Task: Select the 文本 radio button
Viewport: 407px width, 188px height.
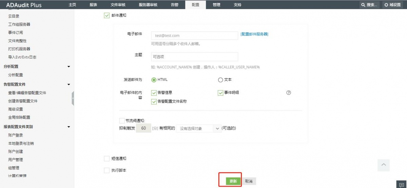Action: [220, 80]
